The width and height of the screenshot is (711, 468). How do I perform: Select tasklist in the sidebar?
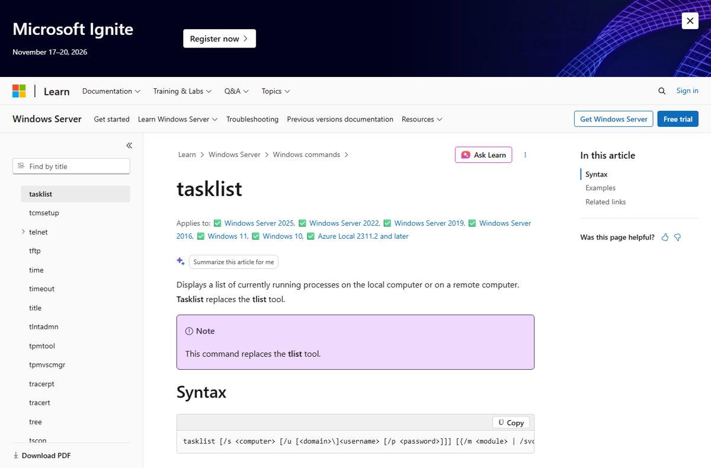pos(75,194)
